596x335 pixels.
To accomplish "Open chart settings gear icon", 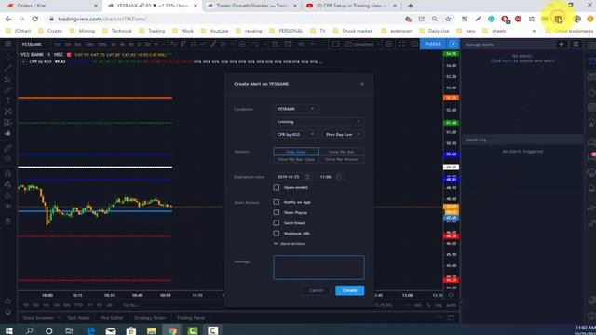I will coord(388,44).
